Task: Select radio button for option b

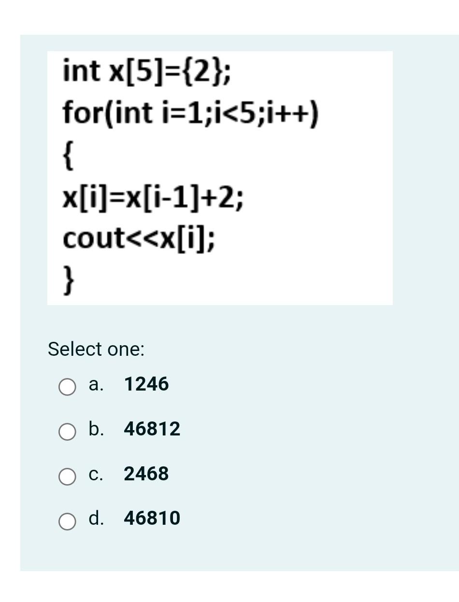Action: pyautogui.click(x=67, y=432)
